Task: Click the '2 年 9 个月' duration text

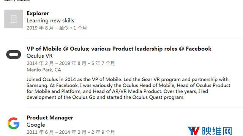Action: (x=103, y=132)
